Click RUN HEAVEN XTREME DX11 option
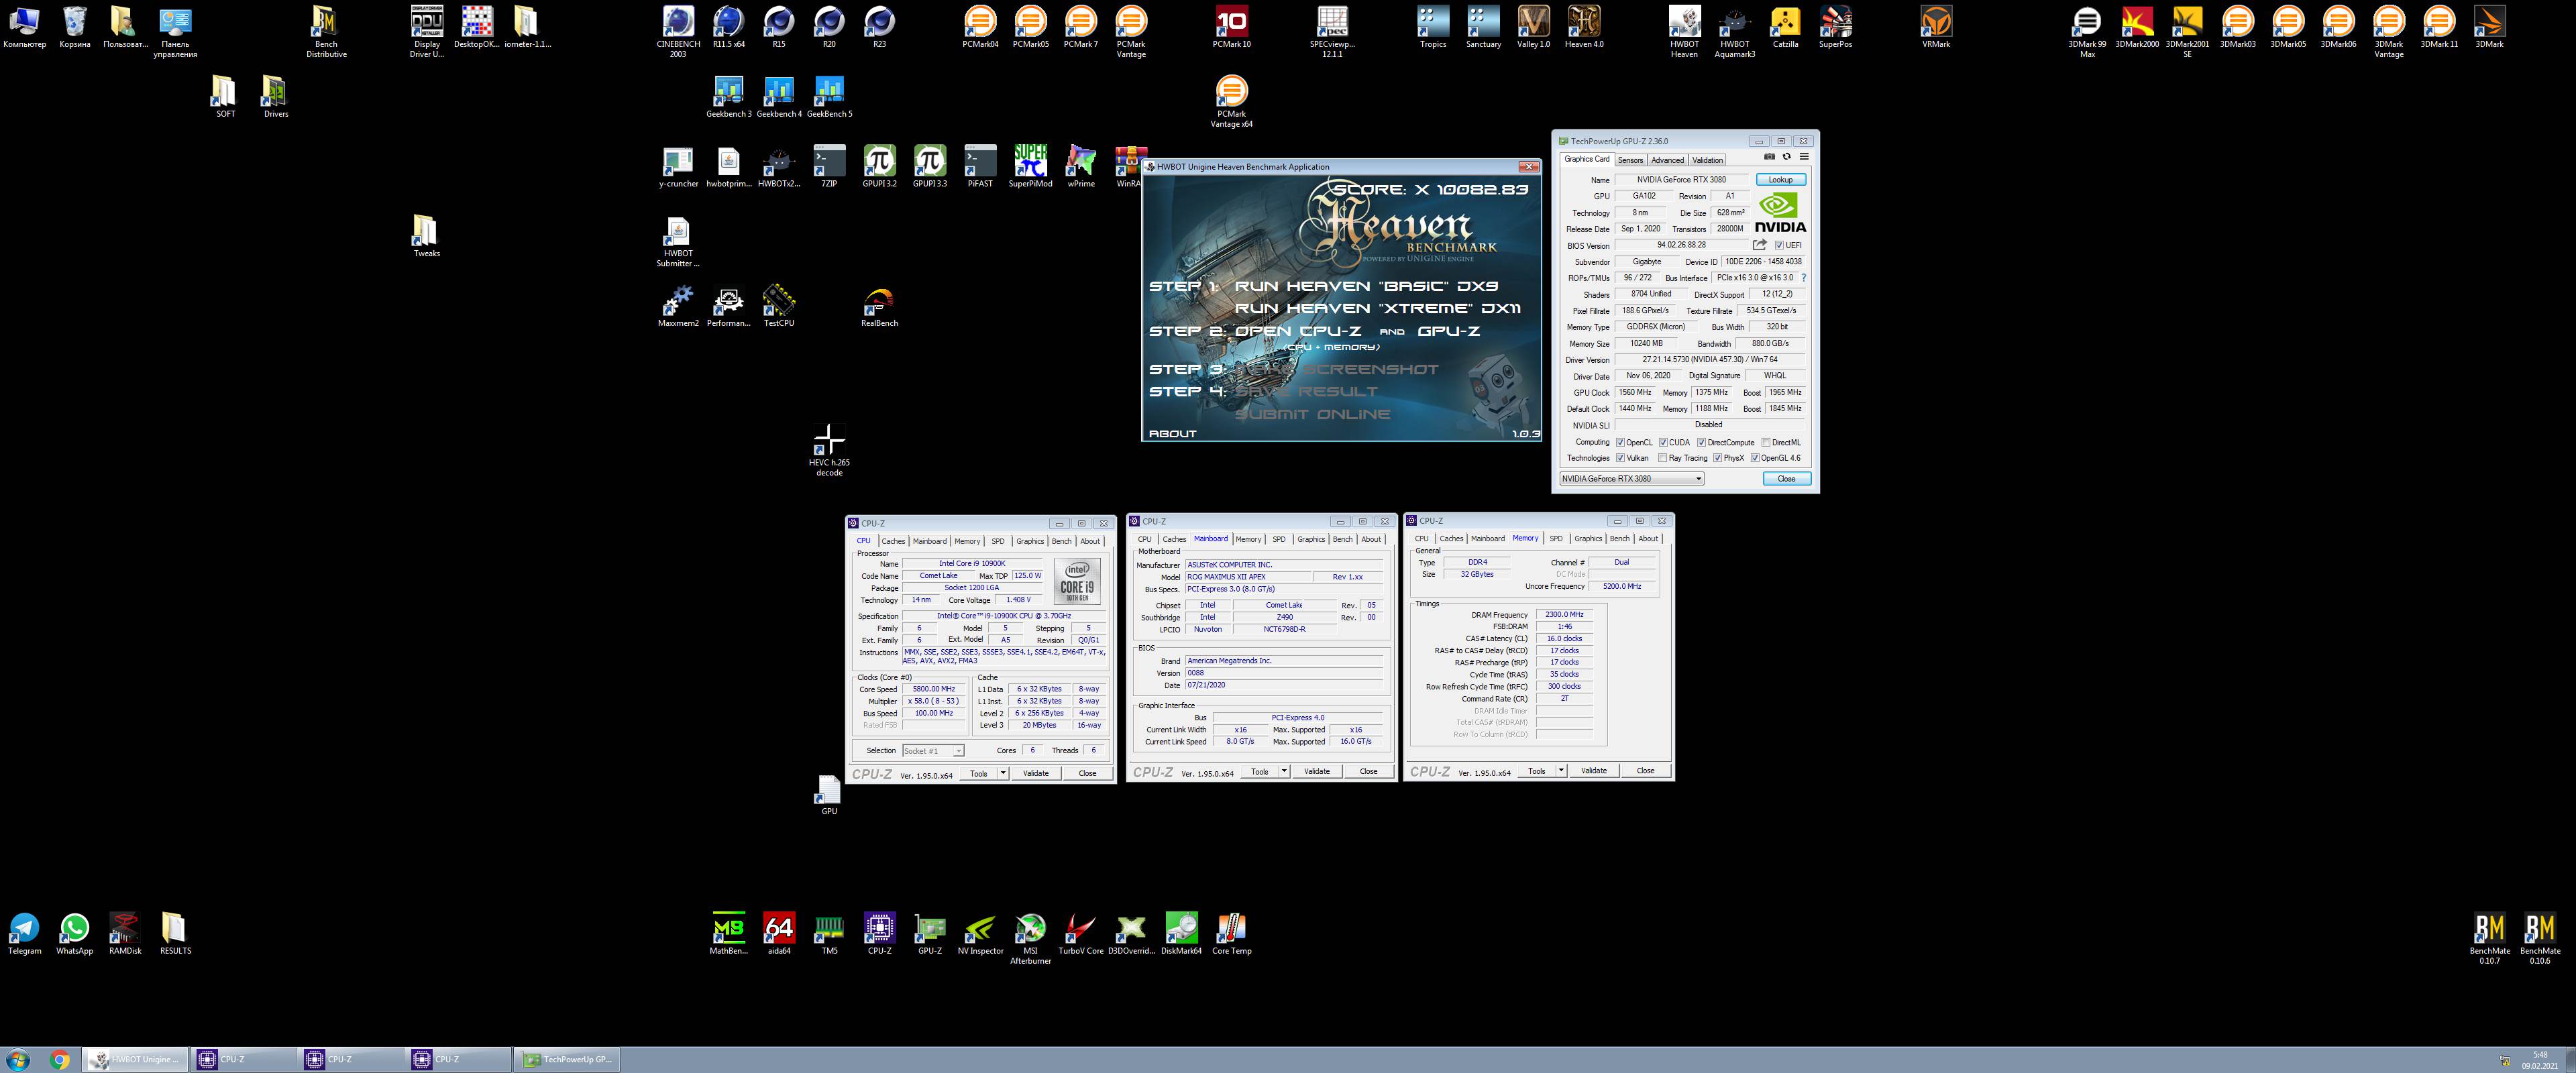Screen dimensions: 2576x1073 (x=1377, y=309)
